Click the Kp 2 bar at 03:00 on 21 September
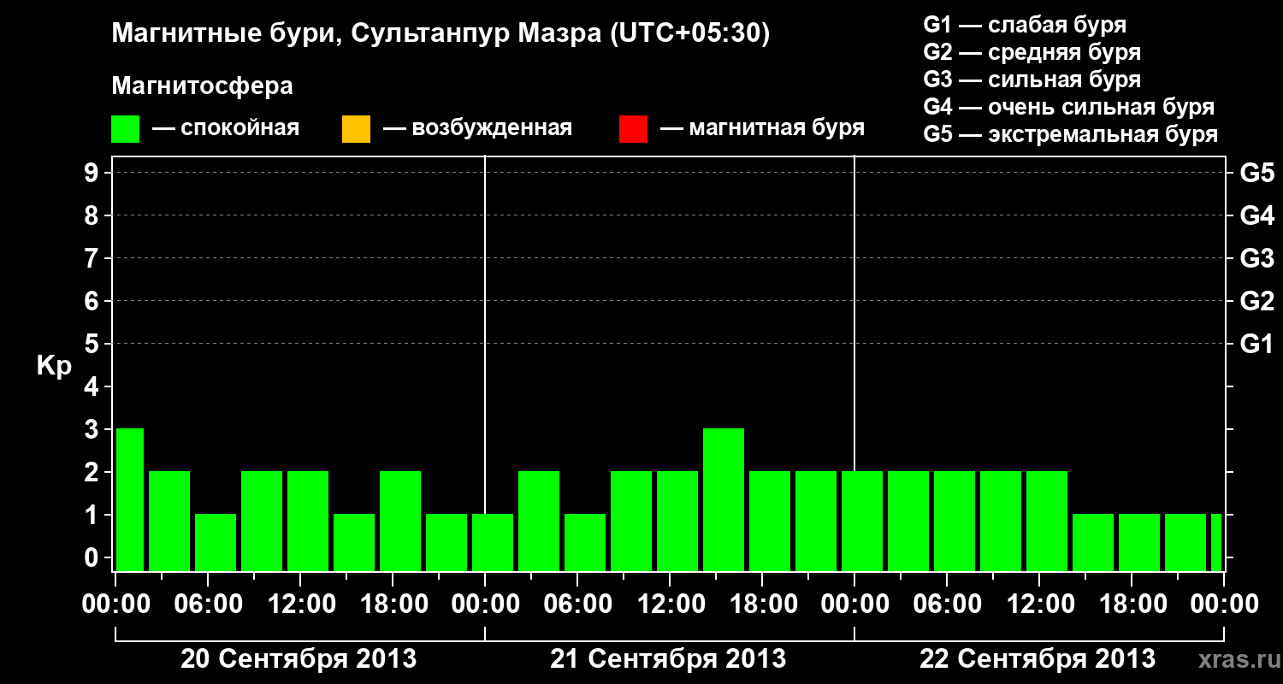The image size is (1283, 684). pos(539,521)
